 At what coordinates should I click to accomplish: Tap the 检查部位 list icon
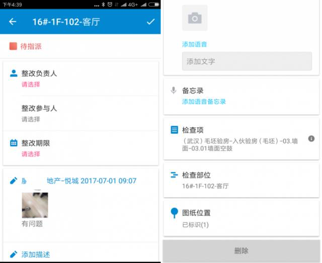coord(174,175)
